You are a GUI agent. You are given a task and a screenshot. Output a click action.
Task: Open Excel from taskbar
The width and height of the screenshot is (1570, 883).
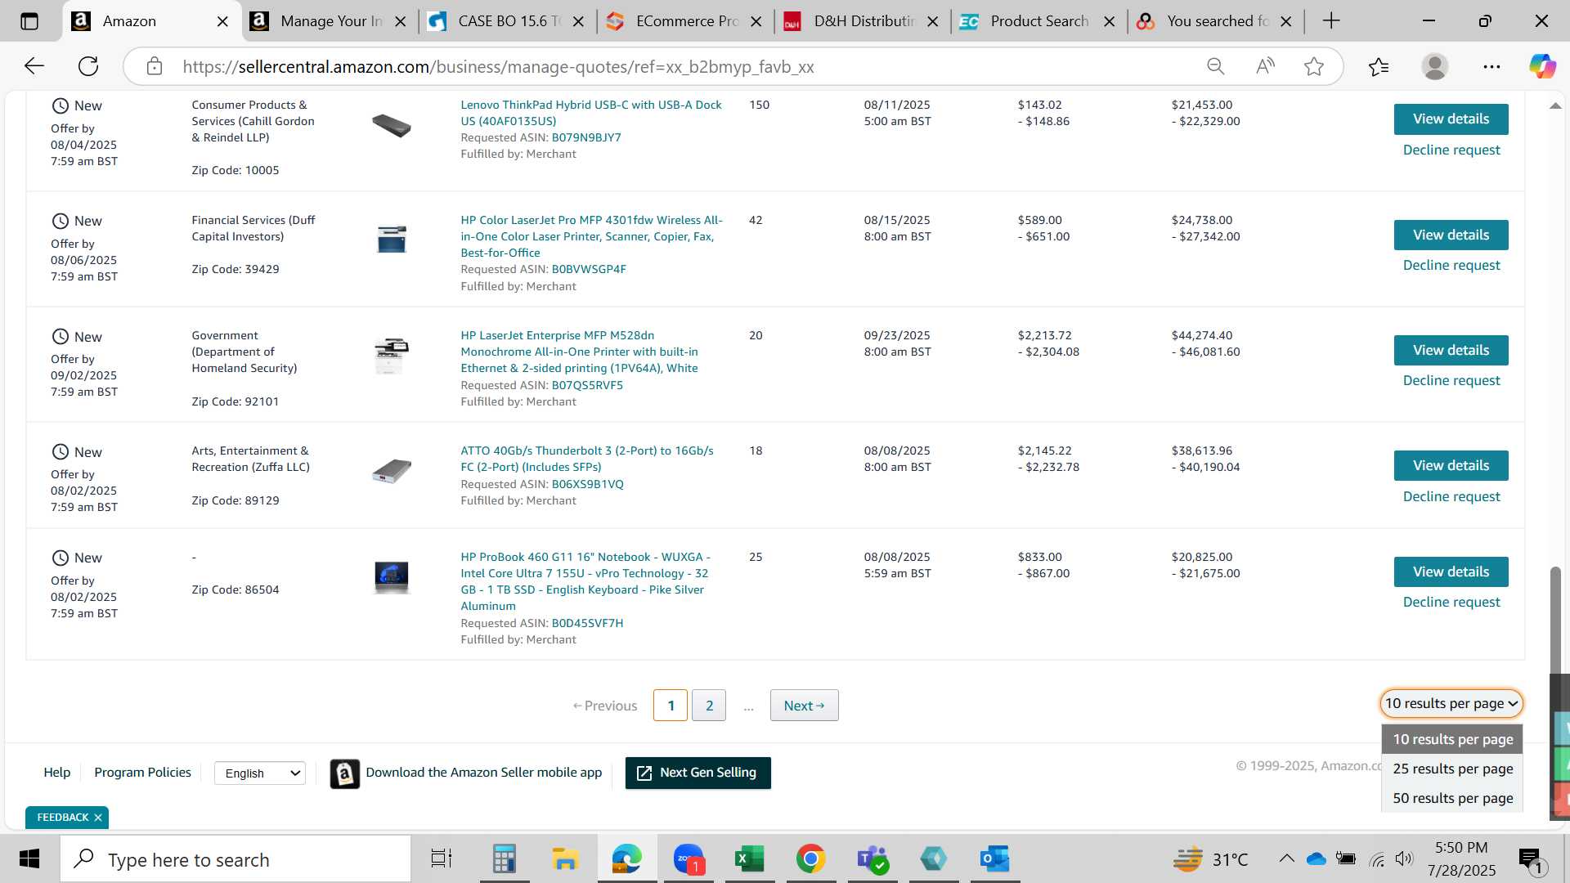749,859
